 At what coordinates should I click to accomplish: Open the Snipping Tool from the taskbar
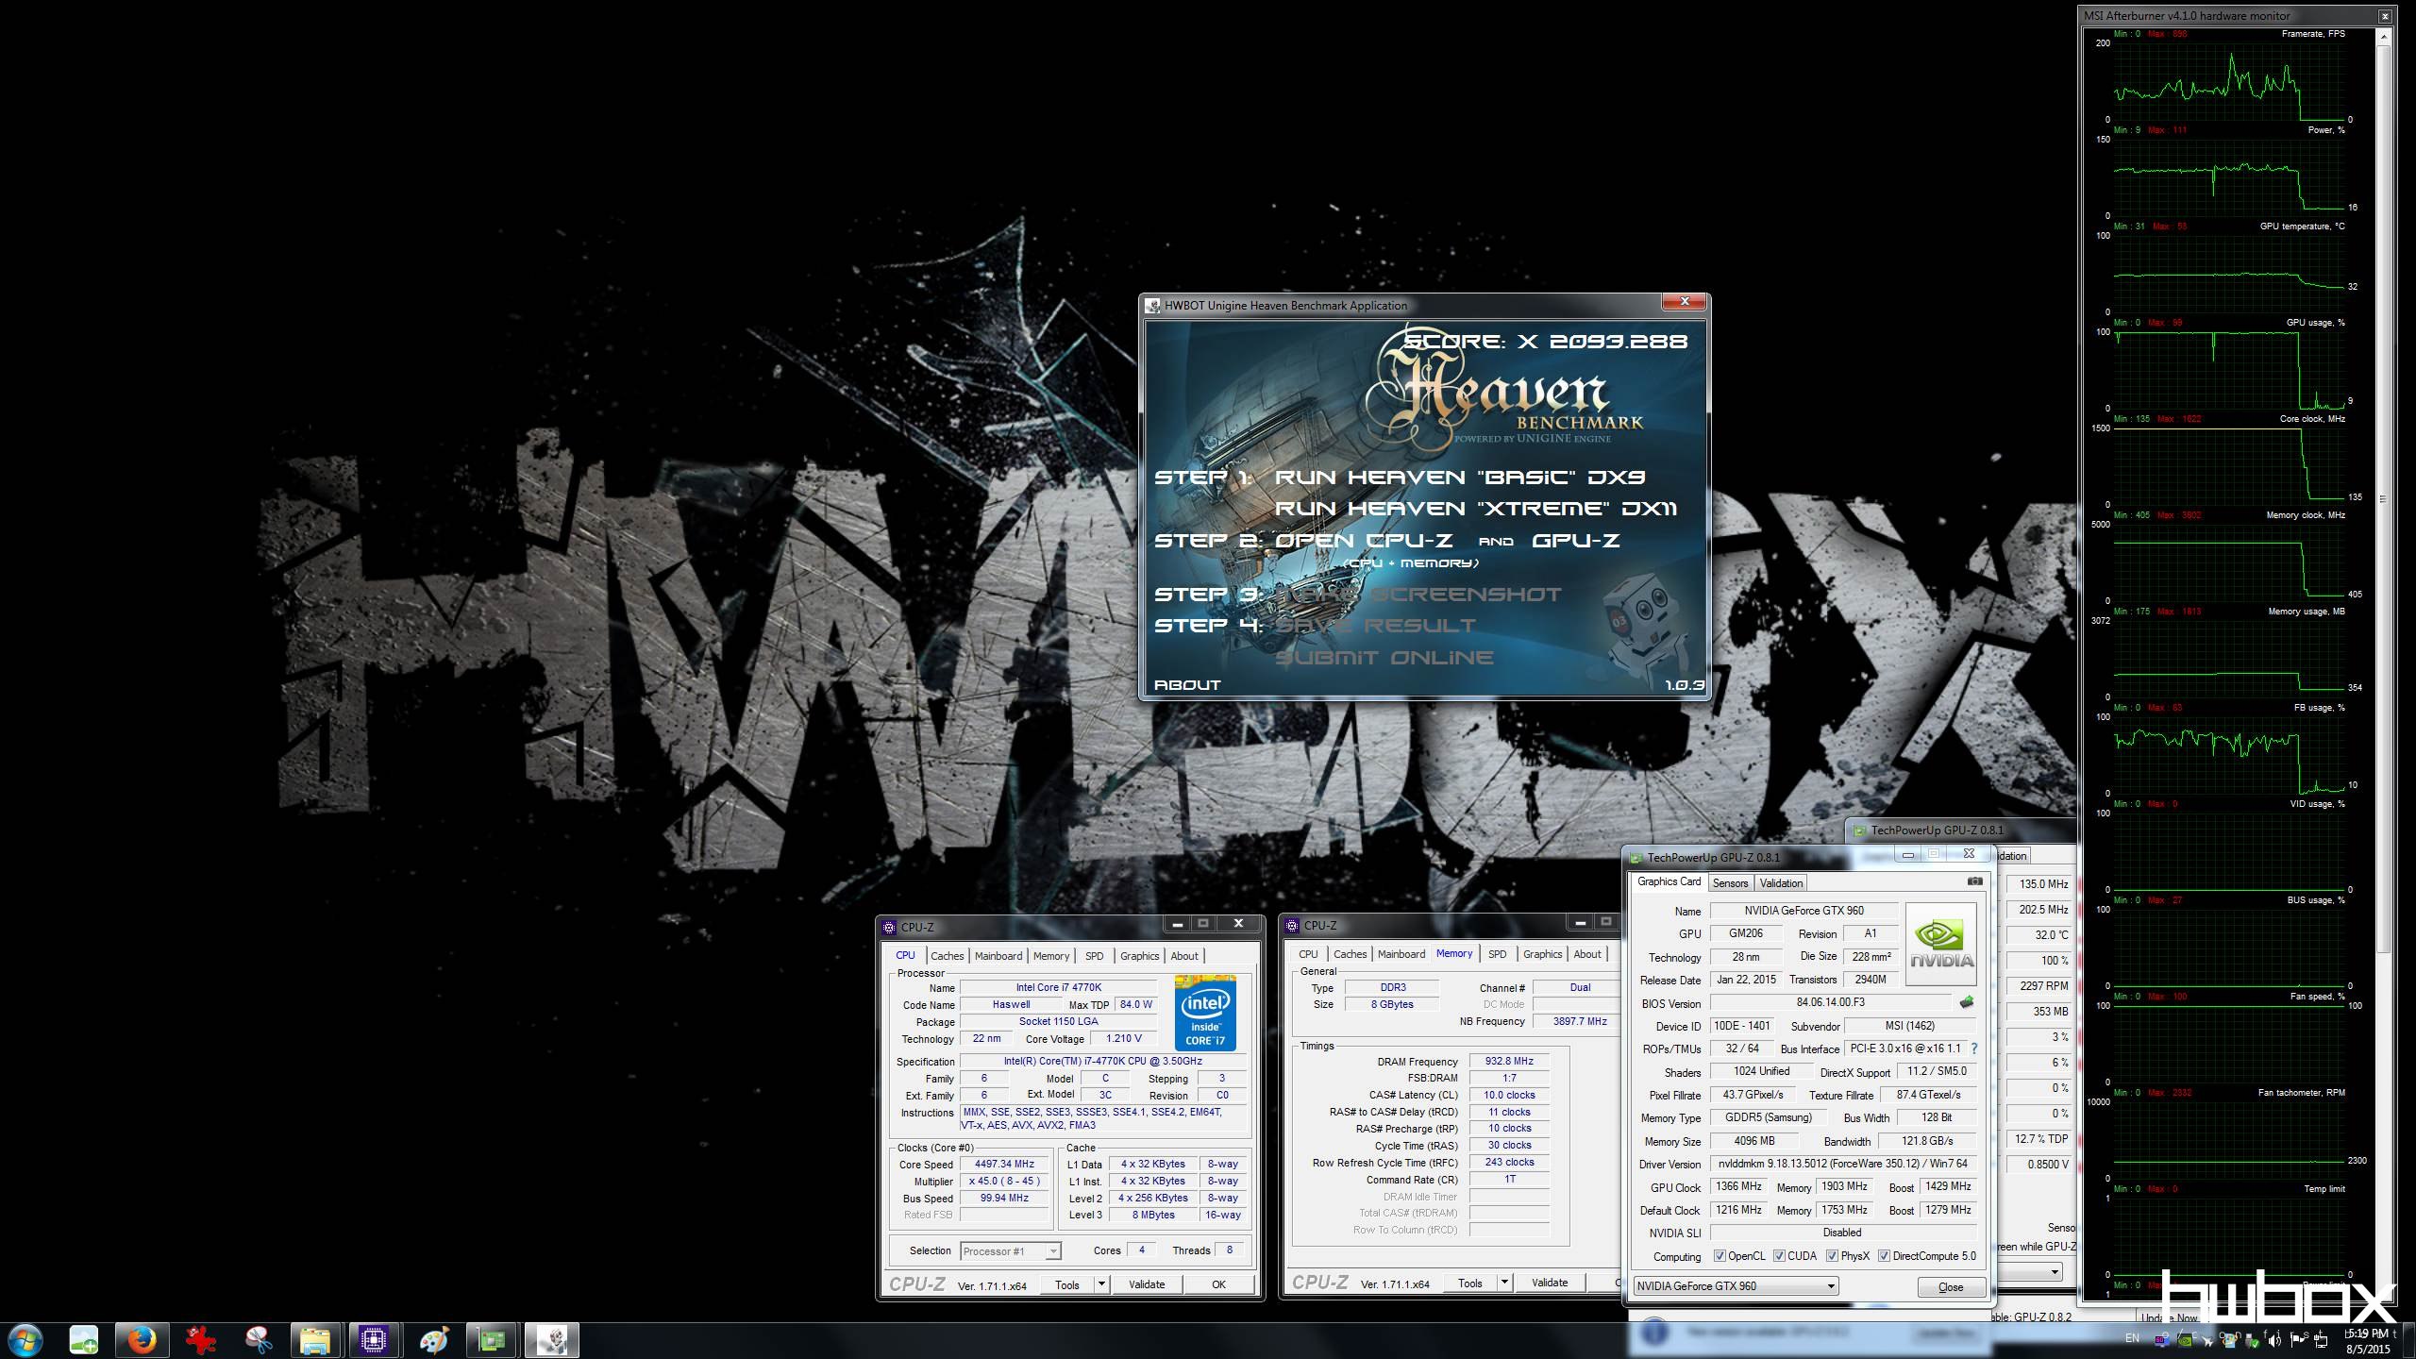pos(258,1340)
